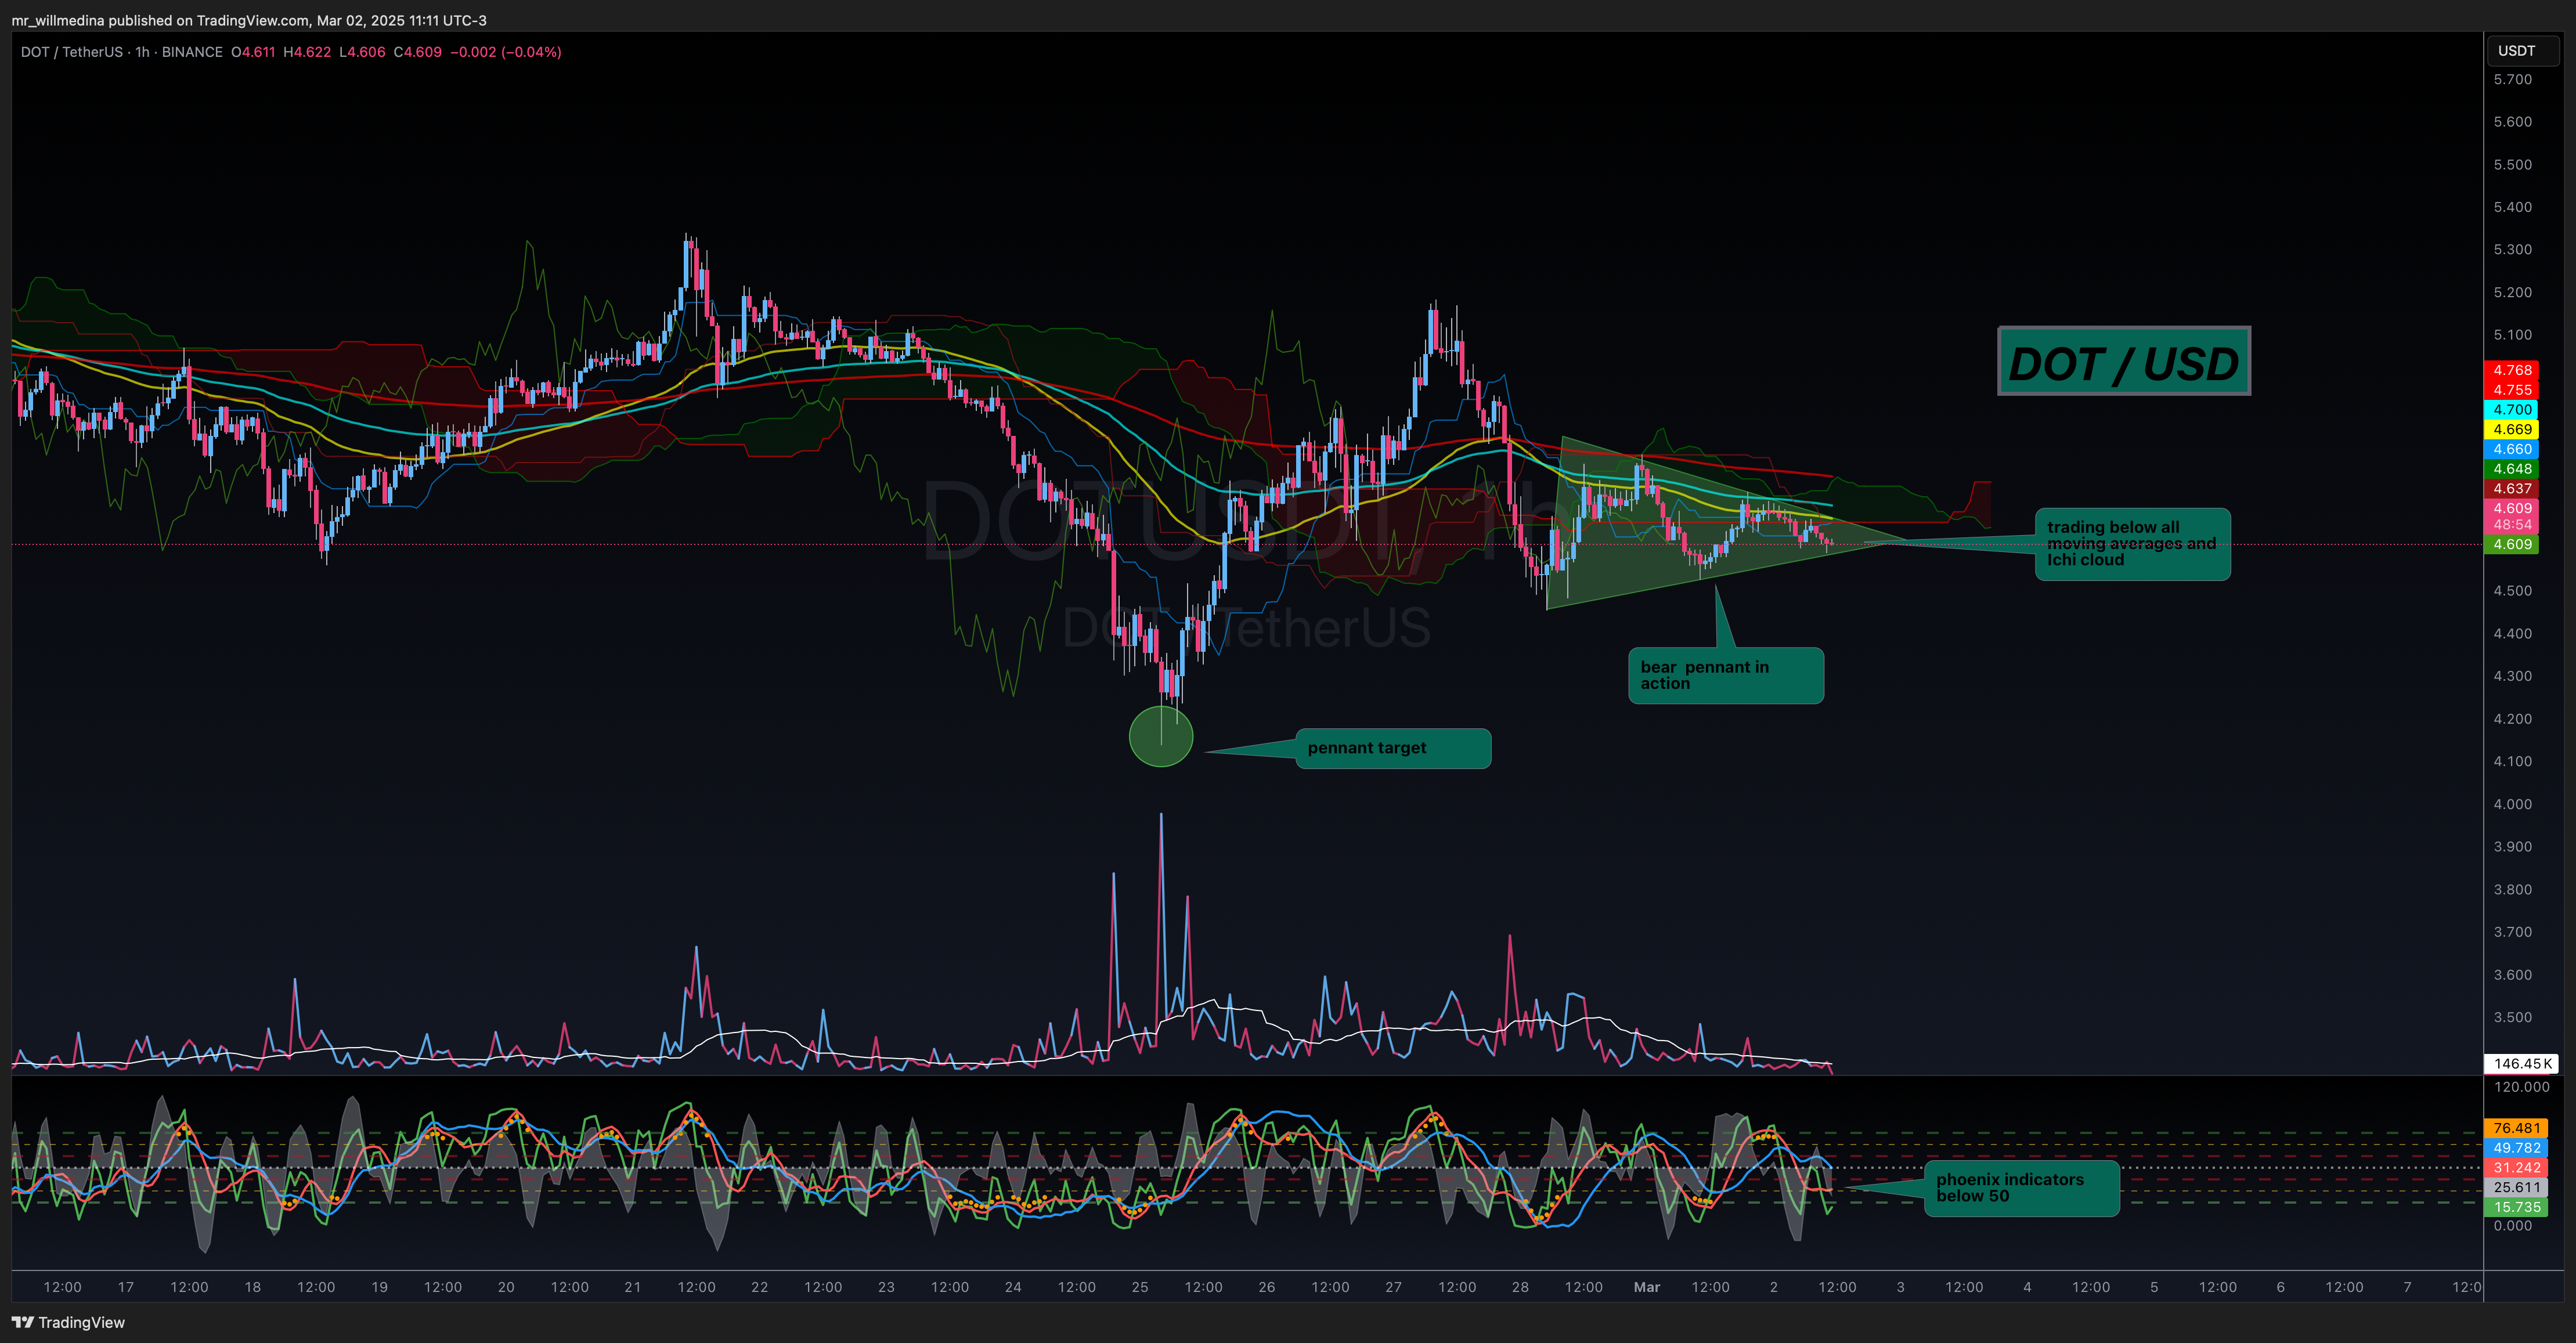This screenshot has height=1343, width=2576.
Task: Click the red 31.242 indicator tag
Action: pyautogui.click(x=2517, y=1168)
